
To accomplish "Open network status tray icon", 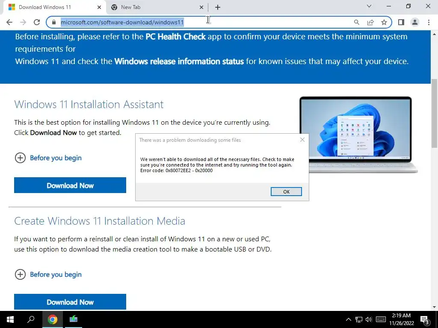I will pyautogui.click(x=359, y=319).
